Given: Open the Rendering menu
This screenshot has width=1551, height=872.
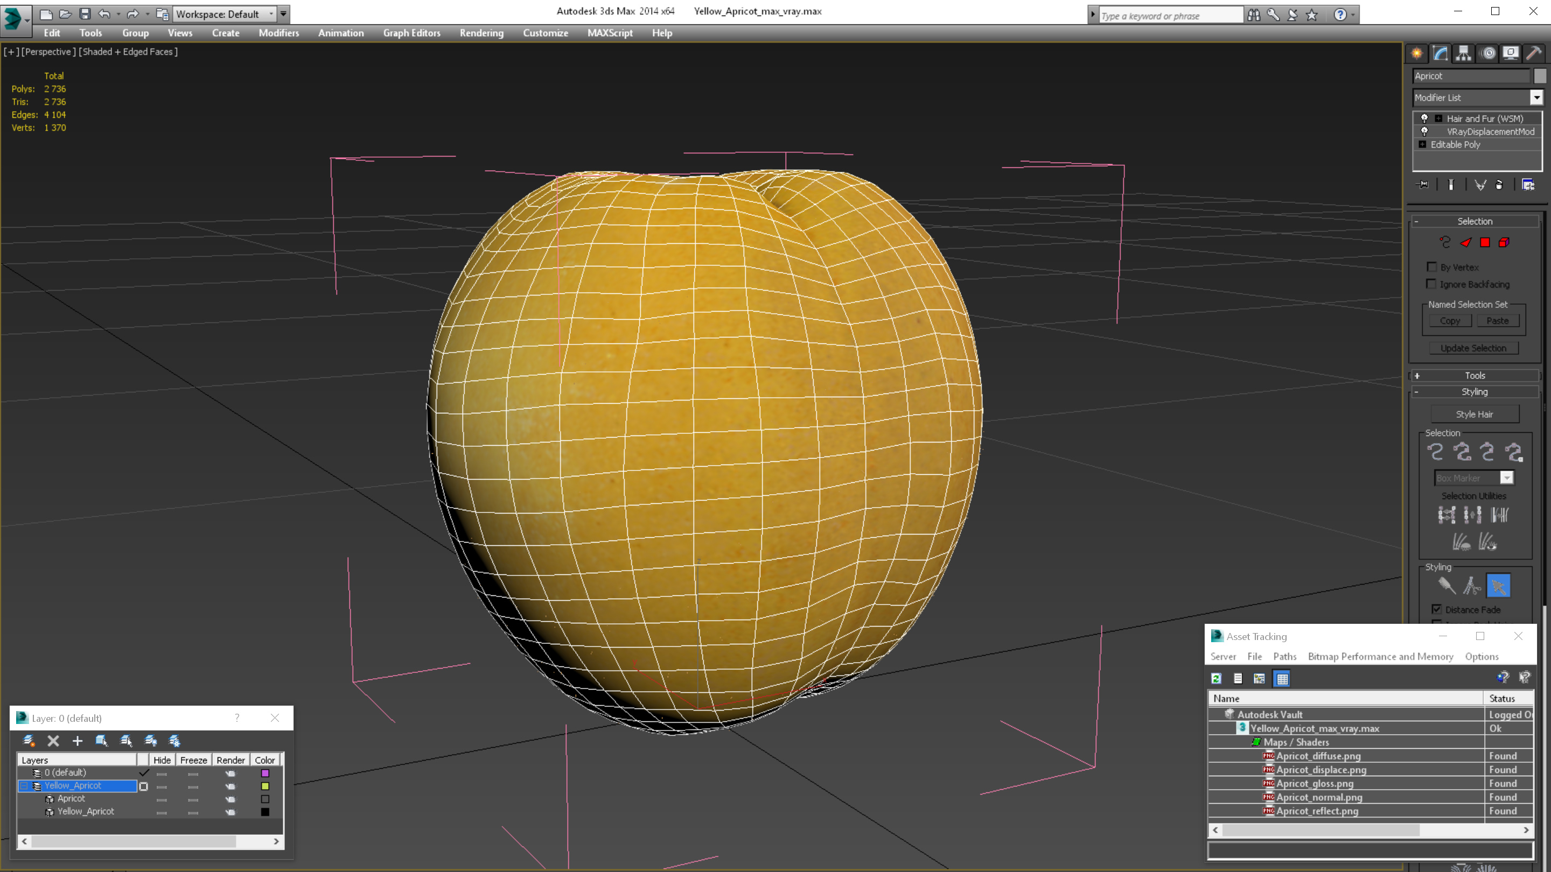Looking at the screenshot, I should pyautogui.click(x=481, y=33).
